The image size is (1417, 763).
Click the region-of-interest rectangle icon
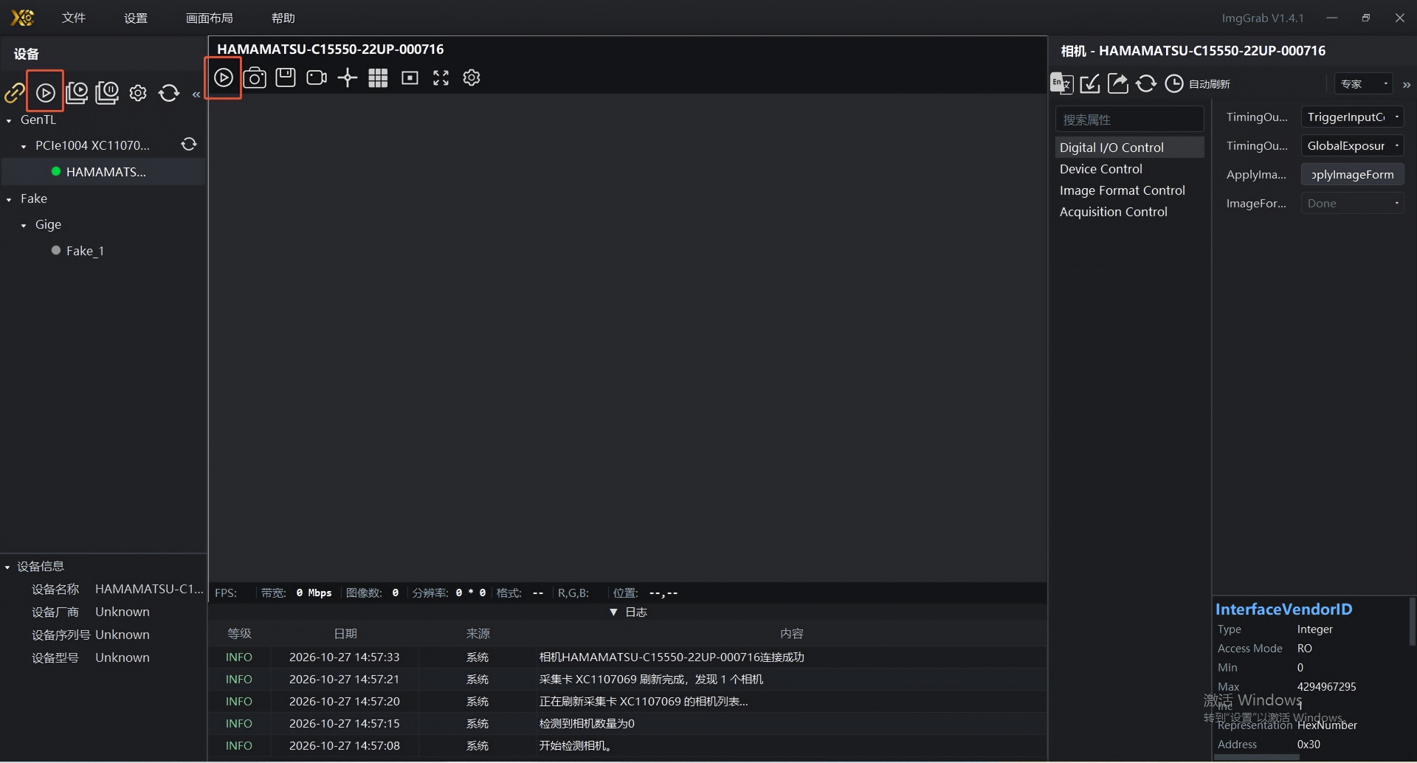tap(410, 77)
